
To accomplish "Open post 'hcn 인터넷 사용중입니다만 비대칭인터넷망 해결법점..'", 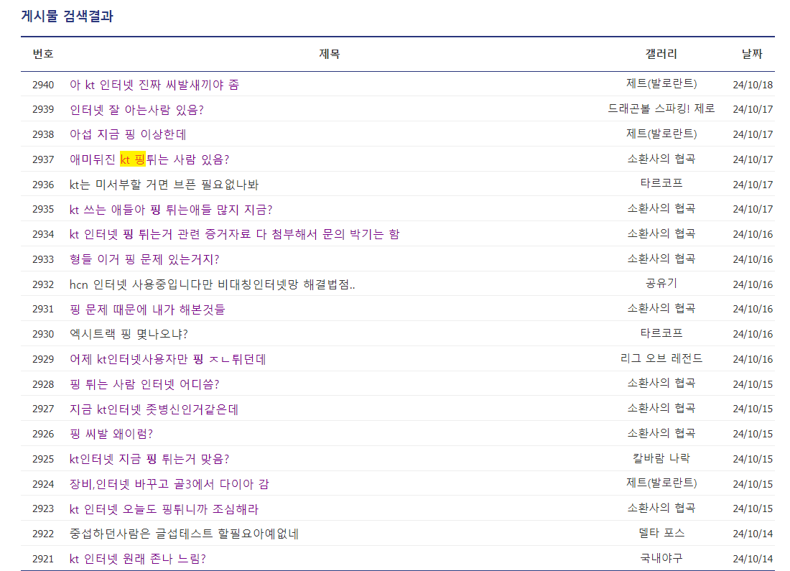I will tap(212, 284).
